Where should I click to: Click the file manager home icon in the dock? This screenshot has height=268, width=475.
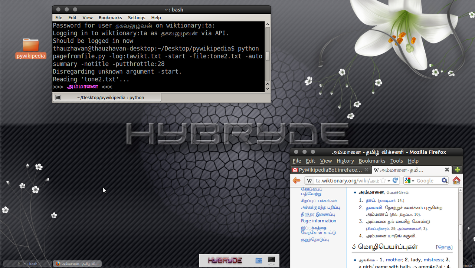(x=259, y=261)
